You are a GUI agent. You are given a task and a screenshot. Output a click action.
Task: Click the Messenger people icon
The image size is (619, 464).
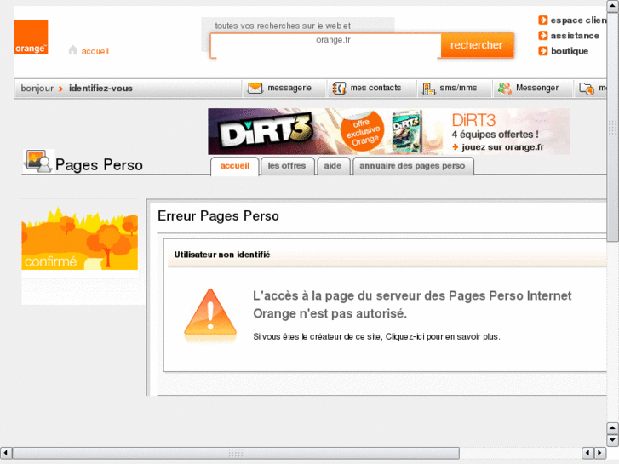pos(505,89)
